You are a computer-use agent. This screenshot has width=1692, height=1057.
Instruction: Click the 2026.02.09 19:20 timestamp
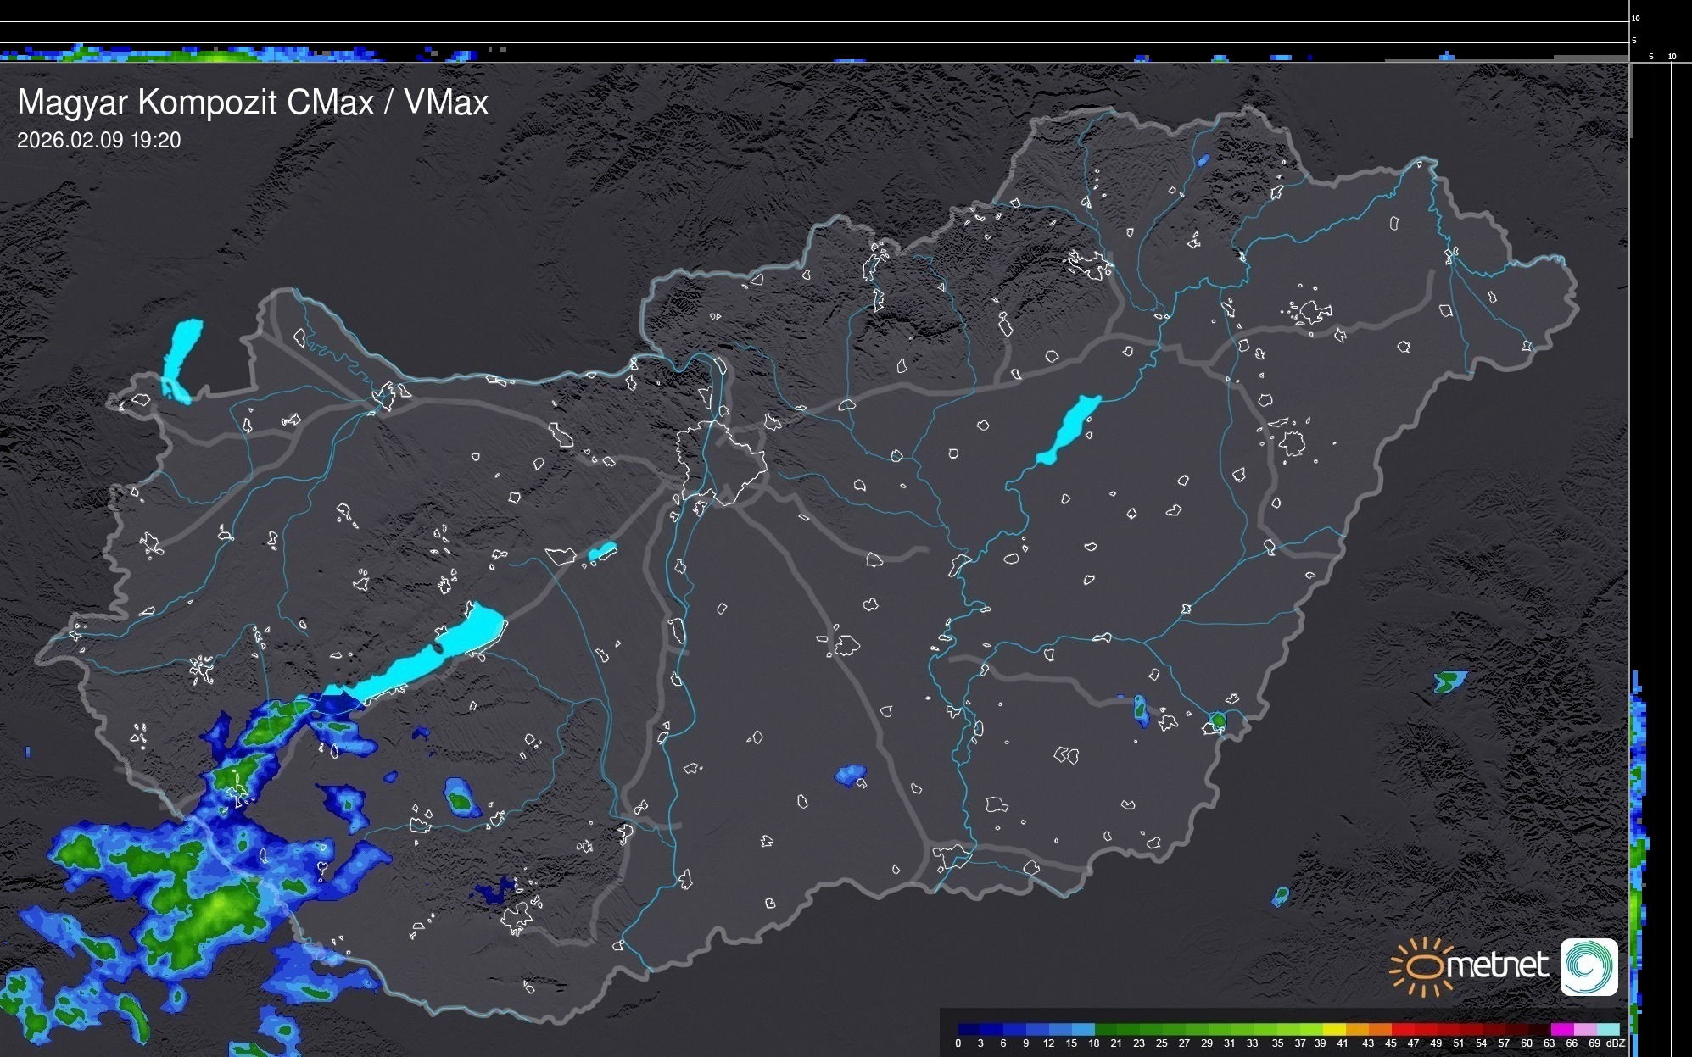pos(99,141)
